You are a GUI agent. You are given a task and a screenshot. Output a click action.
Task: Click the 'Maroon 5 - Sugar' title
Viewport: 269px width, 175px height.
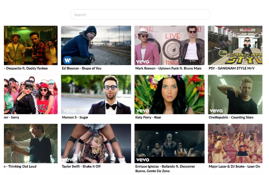(75, 117)
